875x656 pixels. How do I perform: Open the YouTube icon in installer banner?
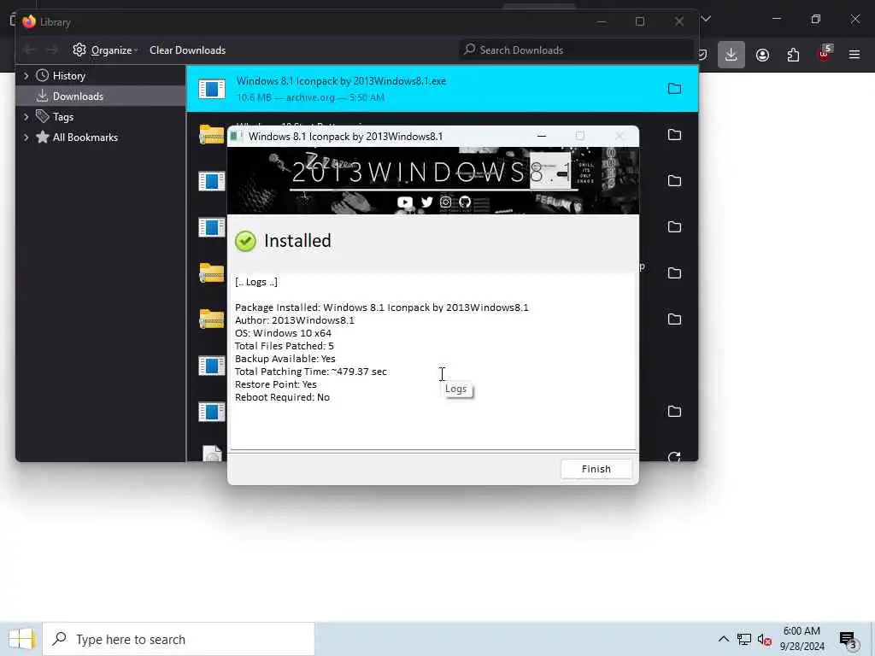[405, 202]
